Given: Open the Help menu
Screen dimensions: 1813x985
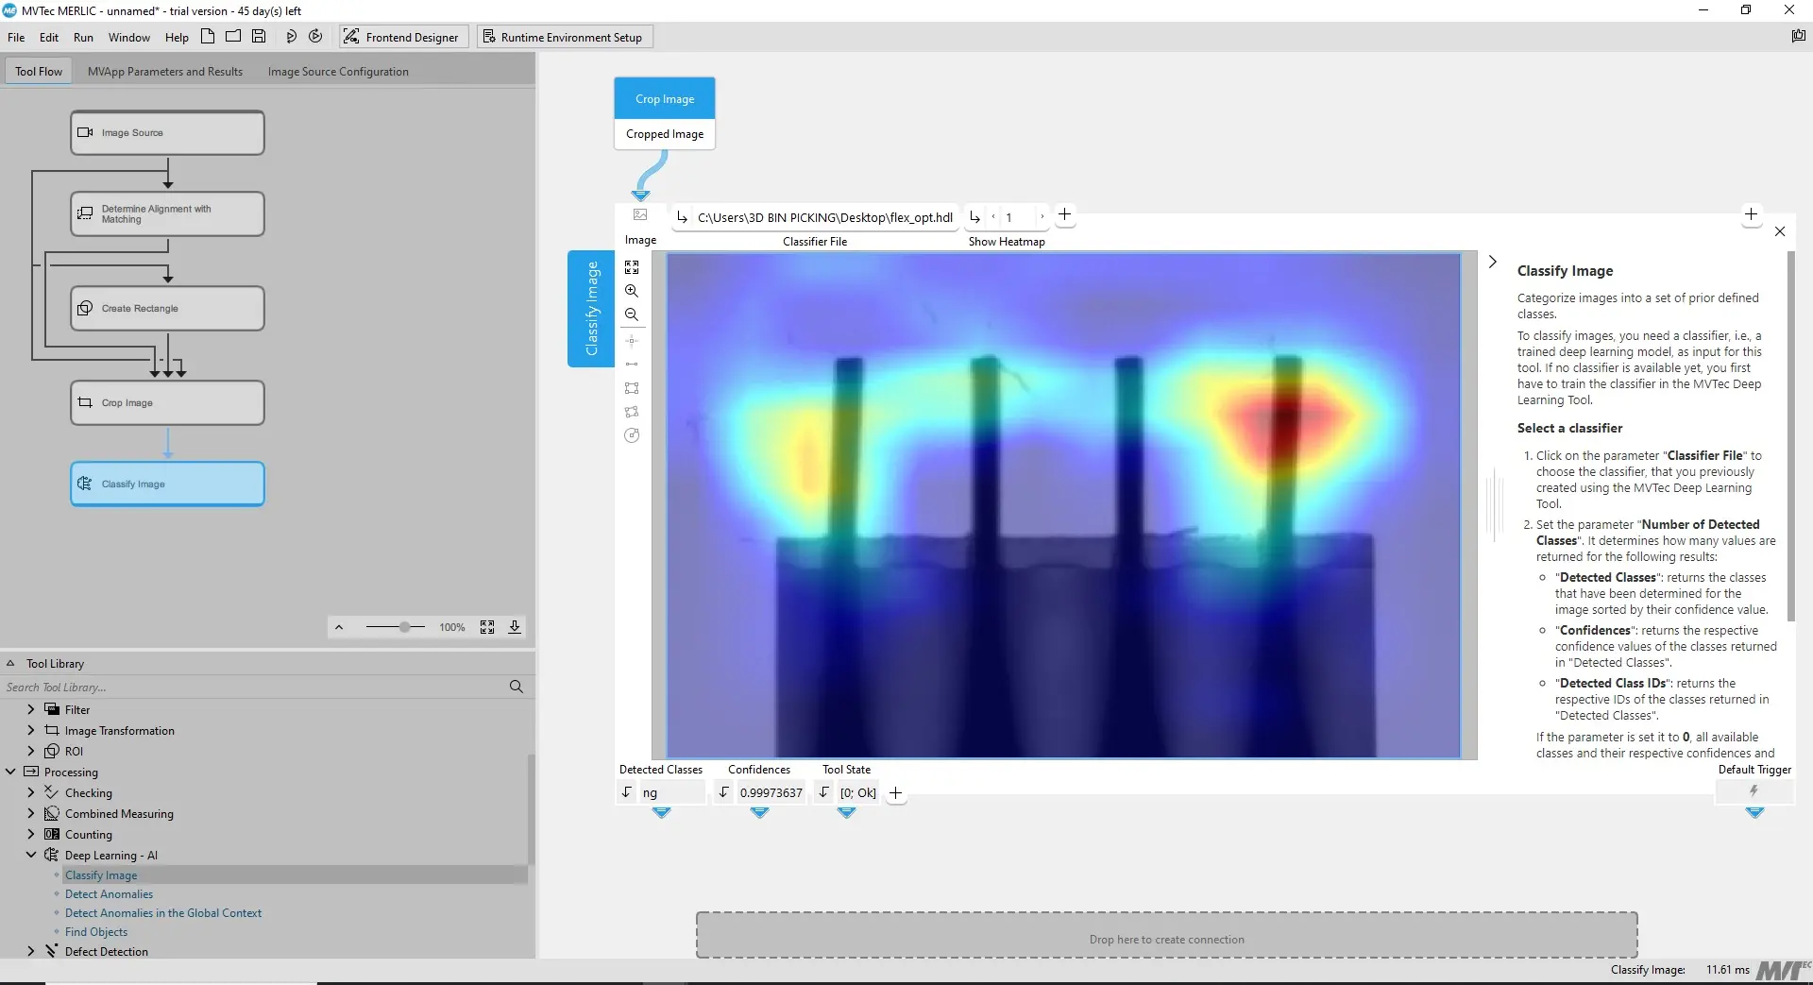Looking at the screenshot, I should tap(177, 38).
